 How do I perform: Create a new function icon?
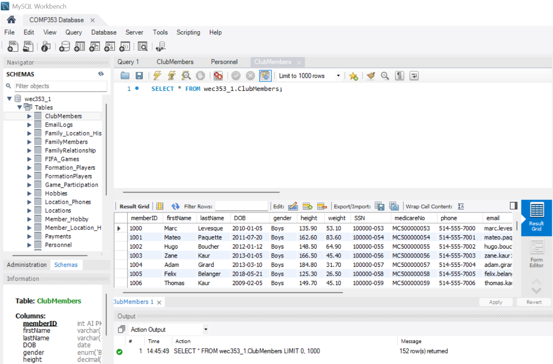pyautogui.click(x=124, y=46)
